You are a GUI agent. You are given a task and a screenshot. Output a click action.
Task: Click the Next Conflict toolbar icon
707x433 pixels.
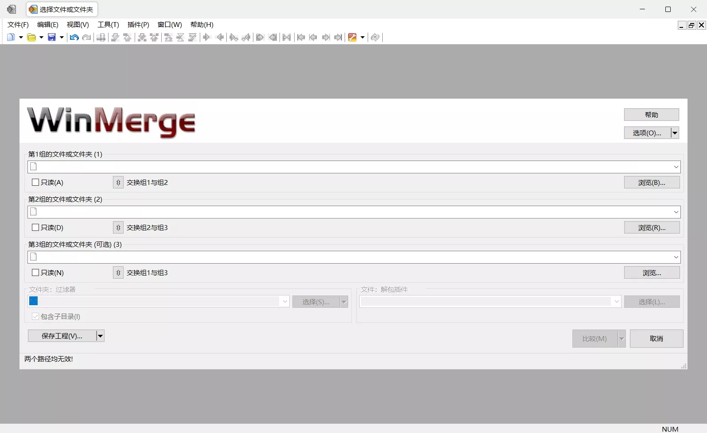(x=142, y=37)
